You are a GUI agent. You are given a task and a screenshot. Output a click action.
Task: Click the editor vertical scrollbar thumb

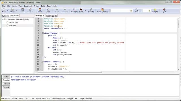coord(178,24)
